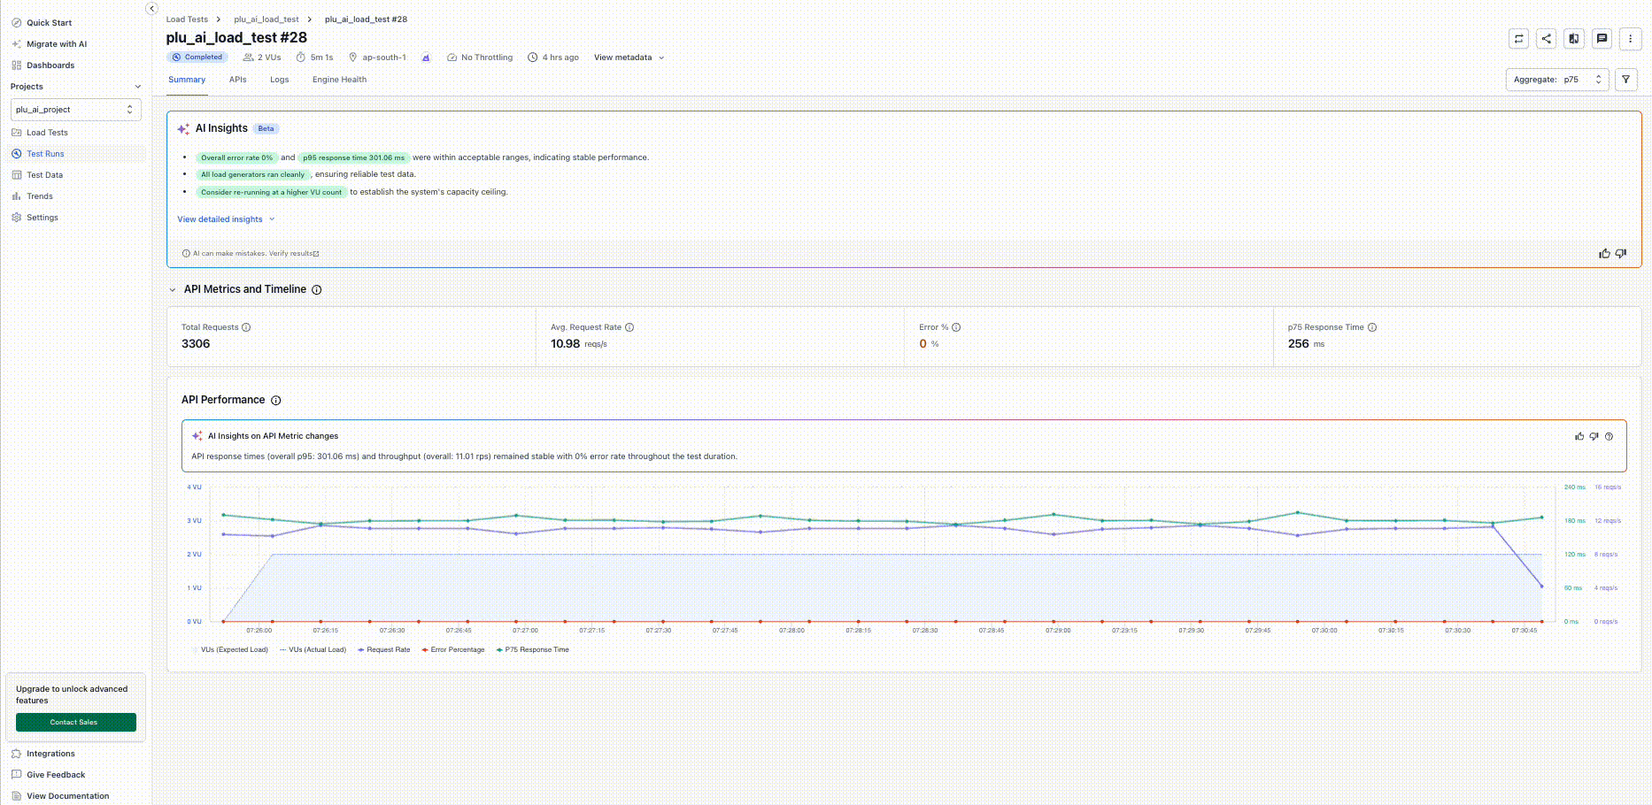
Task: Thumbs down on AI Insights on API Metric changes
Action: tap(1594, 436)
